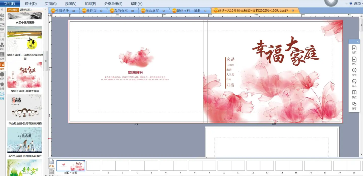Click the heart favorite icon near 选项
This screenshot has width=363, height=176.
[x=346, y=4]
